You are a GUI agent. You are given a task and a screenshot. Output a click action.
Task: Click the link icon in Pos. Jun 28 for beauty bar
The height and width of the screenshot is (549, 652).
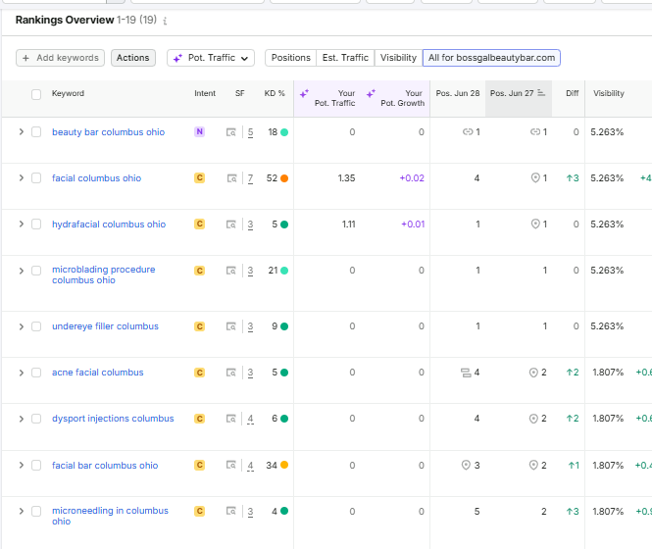468,131
